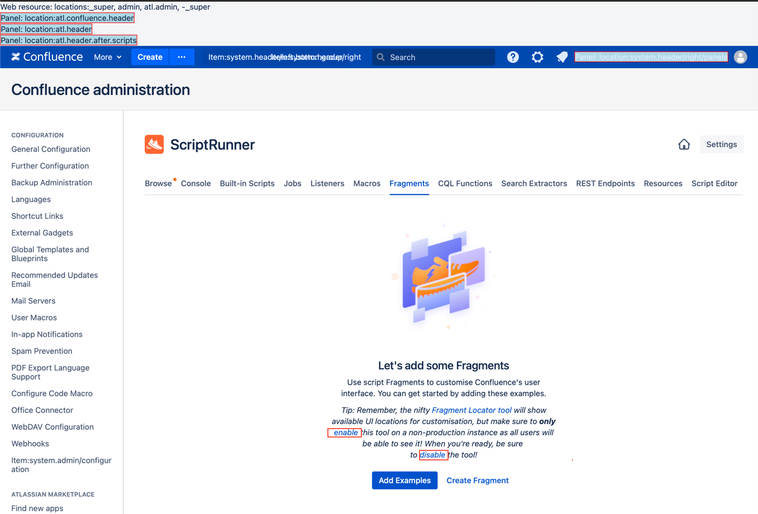Click the Add Examples button
The height and width of the screenshot is (514, 758).
click(x=404, y=481)
